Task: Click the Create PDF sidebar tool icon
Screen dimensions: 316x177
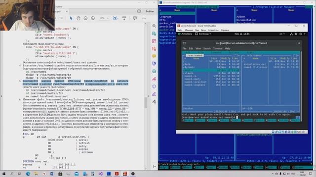Action: (154, 49)
